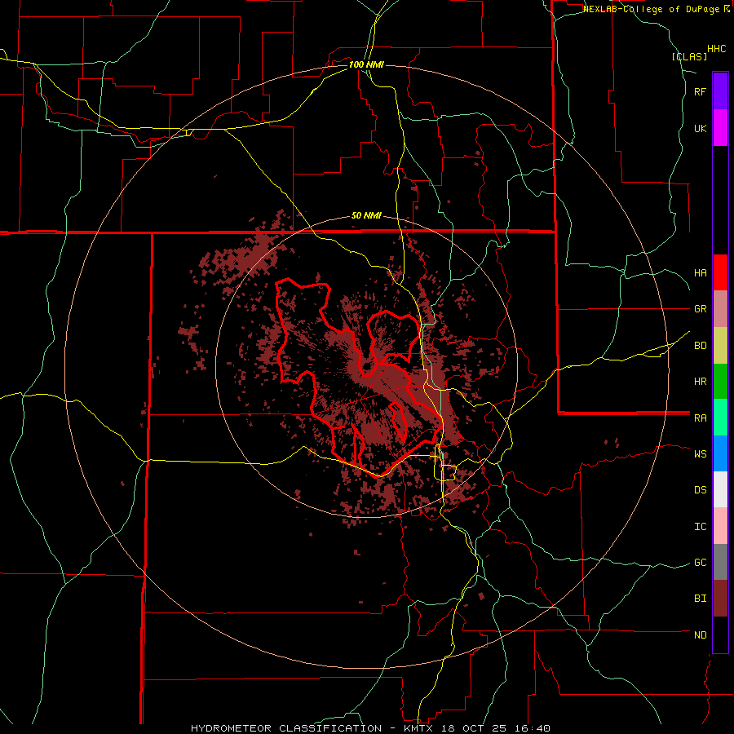Click the mint RA legend swatch
Image resolution: width=734 pixels, height=734 pixels.
click(720, 418)
